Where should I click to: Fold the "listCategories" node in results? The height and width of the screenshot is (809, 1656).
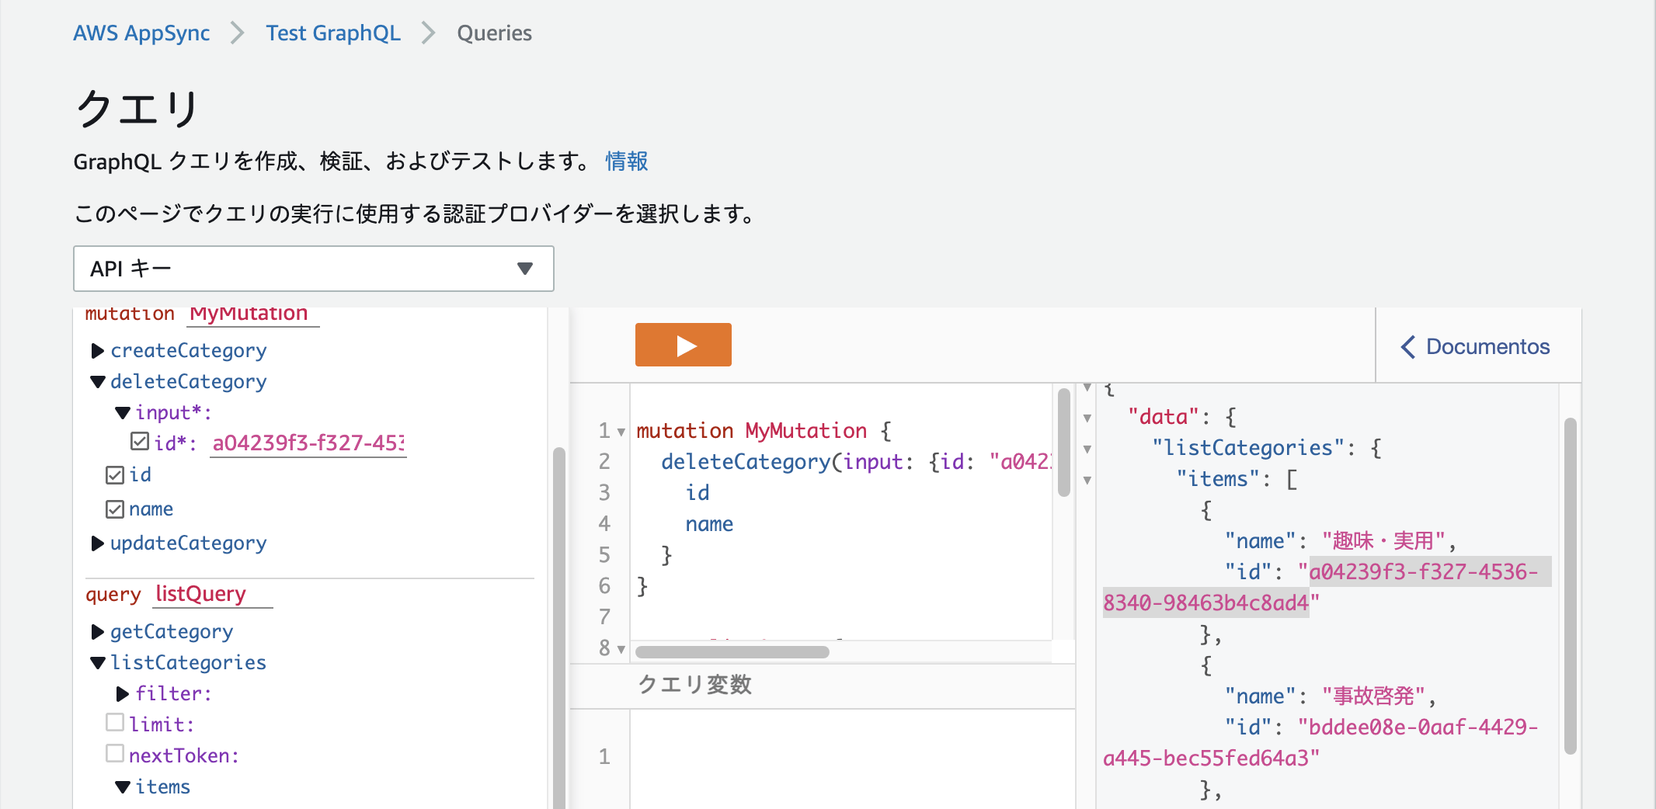pyautogui.click(x=1087, y=450)
